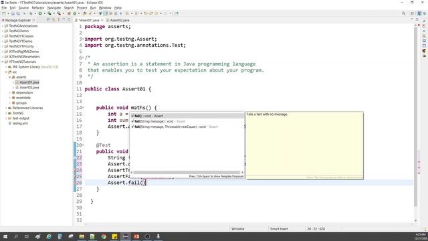428x241 pixels.
Task: Open dropdown arrow next to Run button
Action: coord(44,13)
